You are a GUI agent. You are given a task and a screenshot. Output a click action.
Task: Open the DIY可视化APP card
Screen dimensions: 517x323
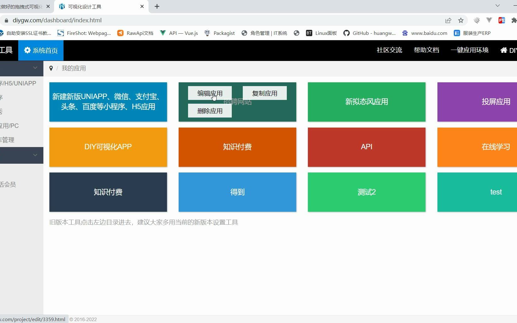pyautogui.click(x=108, y=147)
